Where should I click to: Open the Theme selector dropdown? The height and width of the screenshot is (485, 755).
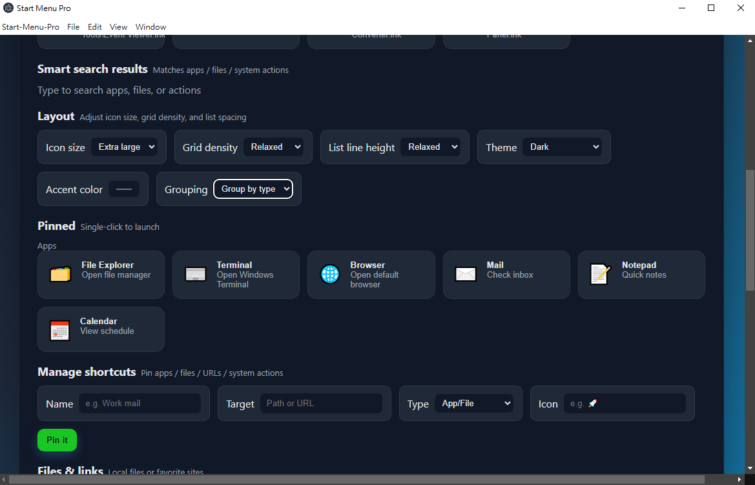(562, 147)
